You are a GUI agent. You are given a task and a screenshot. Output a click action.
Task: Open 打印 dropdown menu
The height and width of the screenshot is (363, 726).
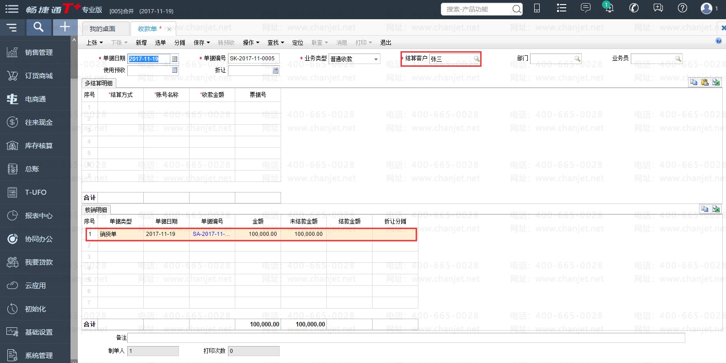click(363, 43)
